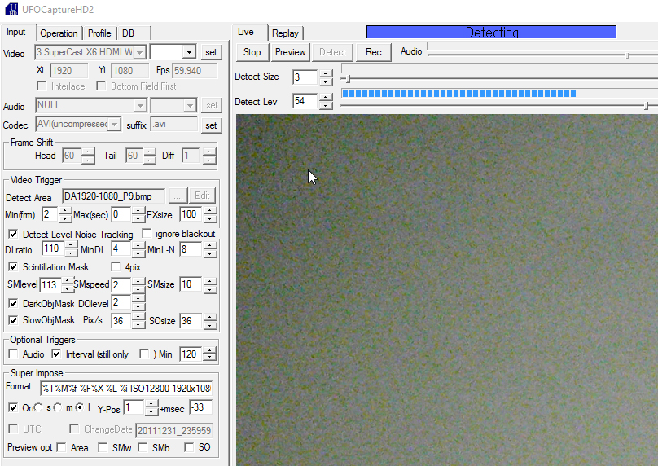Enable the 4pix checkbox
658x466 pixels.
116,266
